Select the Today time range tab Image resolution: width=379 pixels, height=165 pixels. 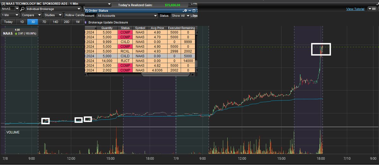tap(8, 22)
